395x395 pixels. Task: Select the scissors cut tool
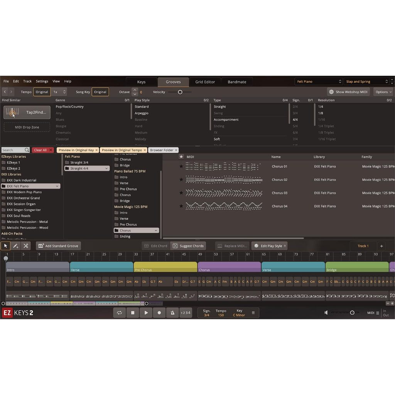pyautogui.click(x=26, y=246)
